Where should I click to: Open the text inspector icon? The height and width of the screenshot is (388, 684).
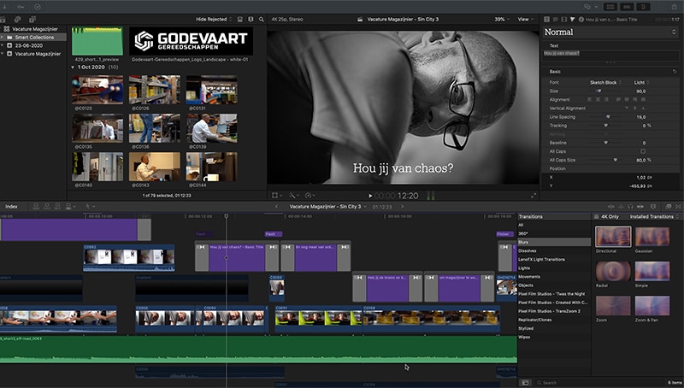pyautogui.click(x=555, y=19)
